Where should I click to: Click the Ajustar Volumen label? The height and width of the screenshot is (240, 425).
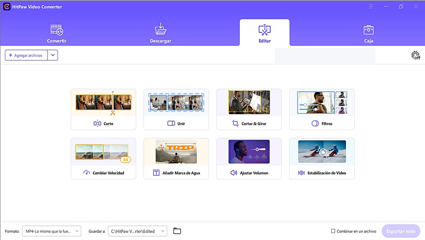click(x=254, y=173)
